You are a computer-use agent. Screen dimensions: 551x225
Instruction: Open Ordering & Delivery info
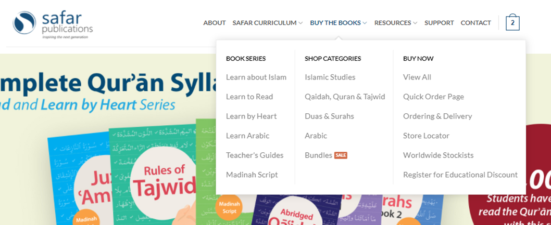(437, 116)
